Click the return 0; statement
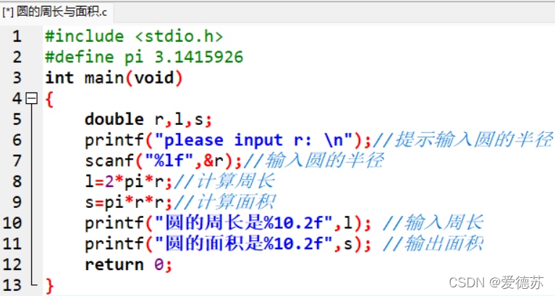The width and height of the screenshot is (555, 296). pos(129,264)
